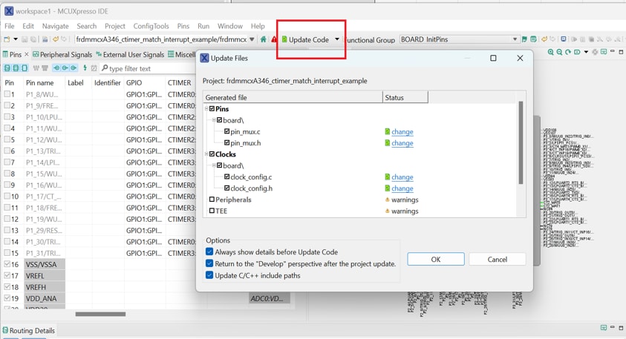Uncheck the pin_mux.c file checkbox

click(226, 132)
